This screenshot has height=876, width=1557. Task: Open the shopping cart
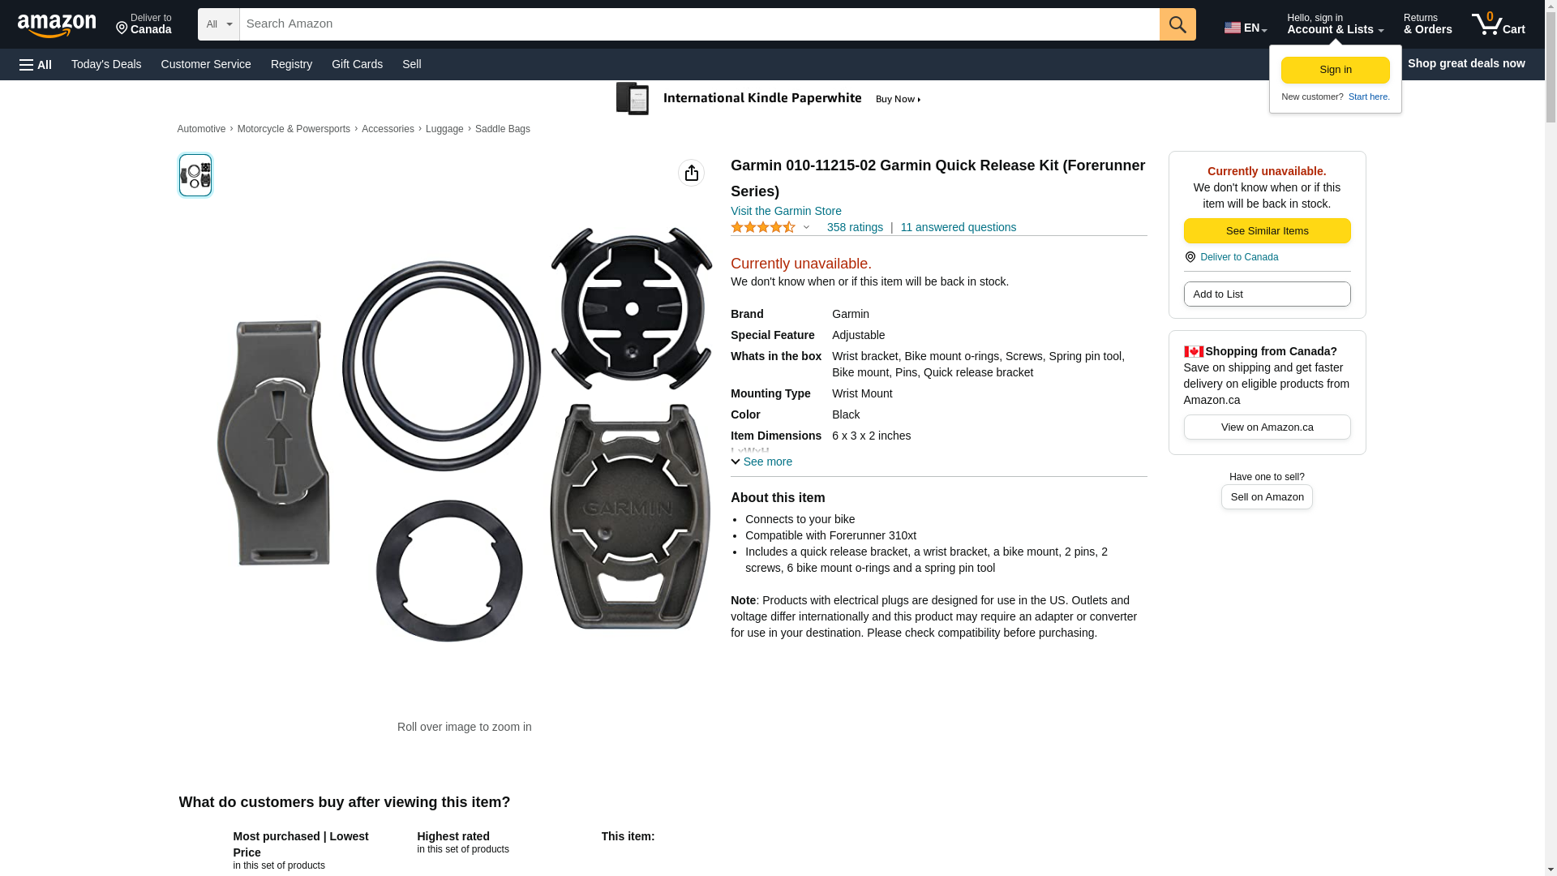click(x=1498, y=24)
